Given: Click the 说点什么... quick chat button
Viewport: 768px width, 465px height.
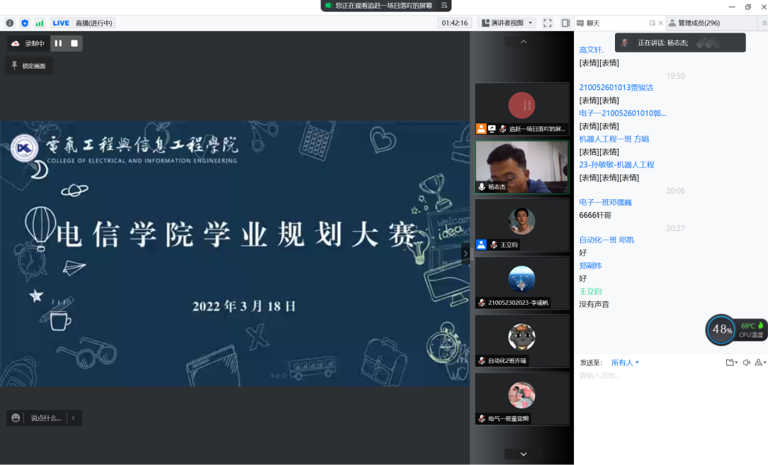Looking at the screenshot, I should point(45,418).
